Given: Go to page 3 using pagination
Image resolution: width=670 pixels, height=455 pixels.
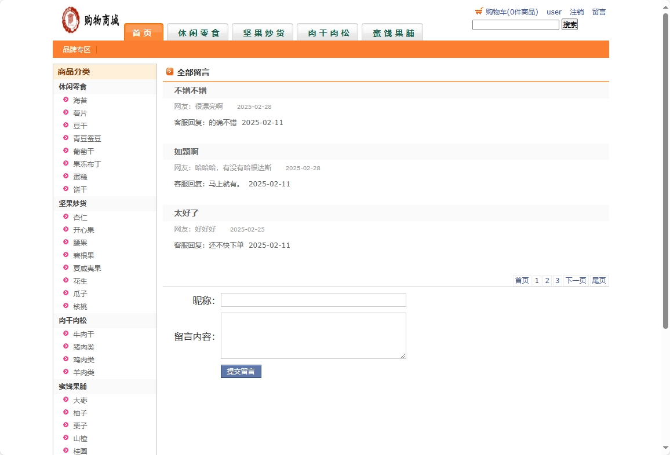Looking at the screenshot, I should pos(557,280).
